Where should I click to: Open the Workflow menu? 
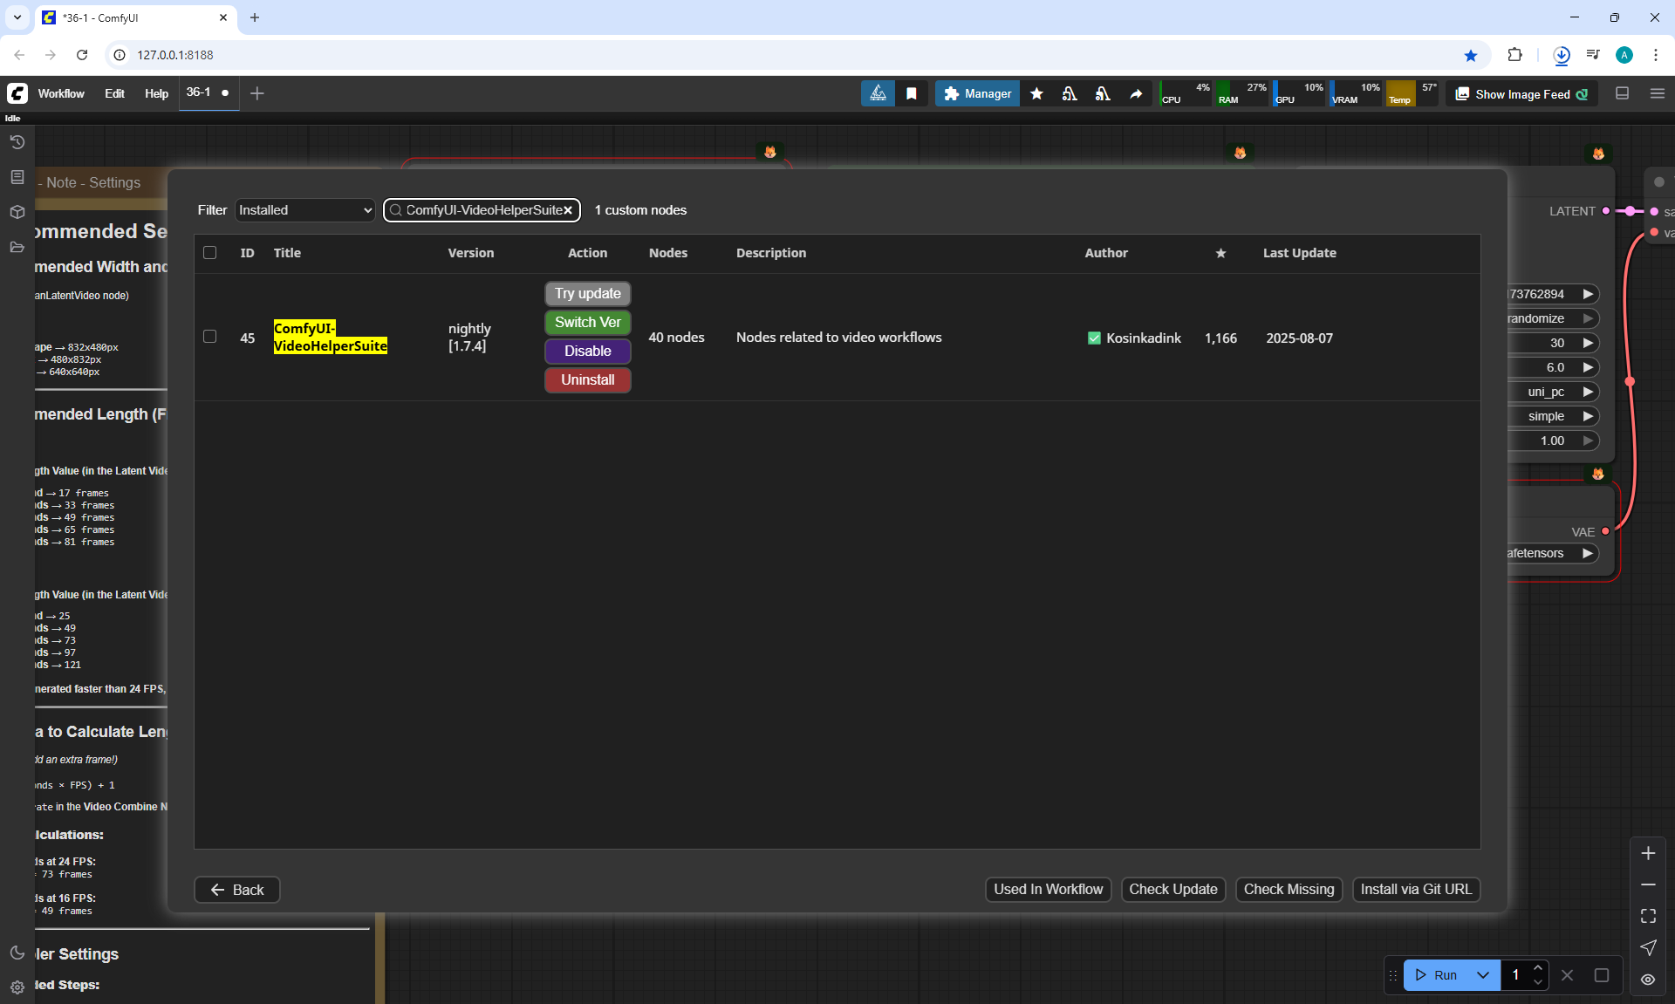[x=61, y=93]
